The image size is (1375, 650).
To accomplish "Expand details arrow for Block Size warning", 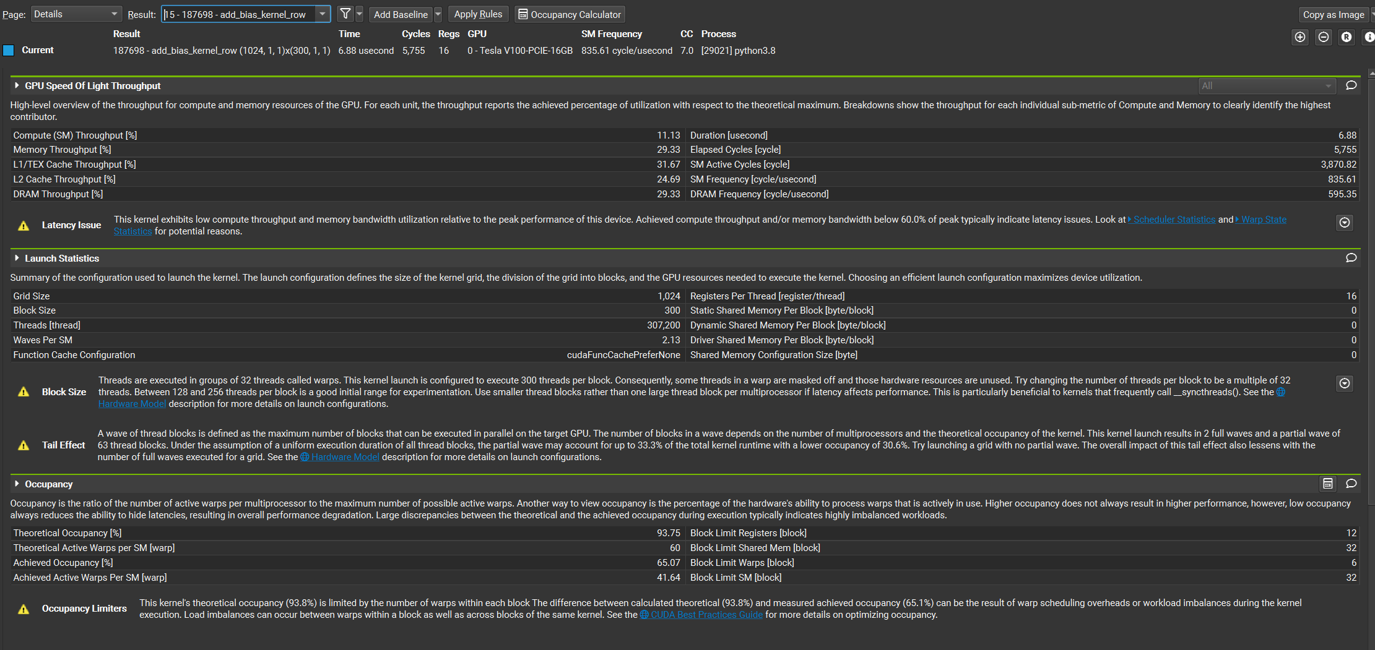I will pos(1344,383).
